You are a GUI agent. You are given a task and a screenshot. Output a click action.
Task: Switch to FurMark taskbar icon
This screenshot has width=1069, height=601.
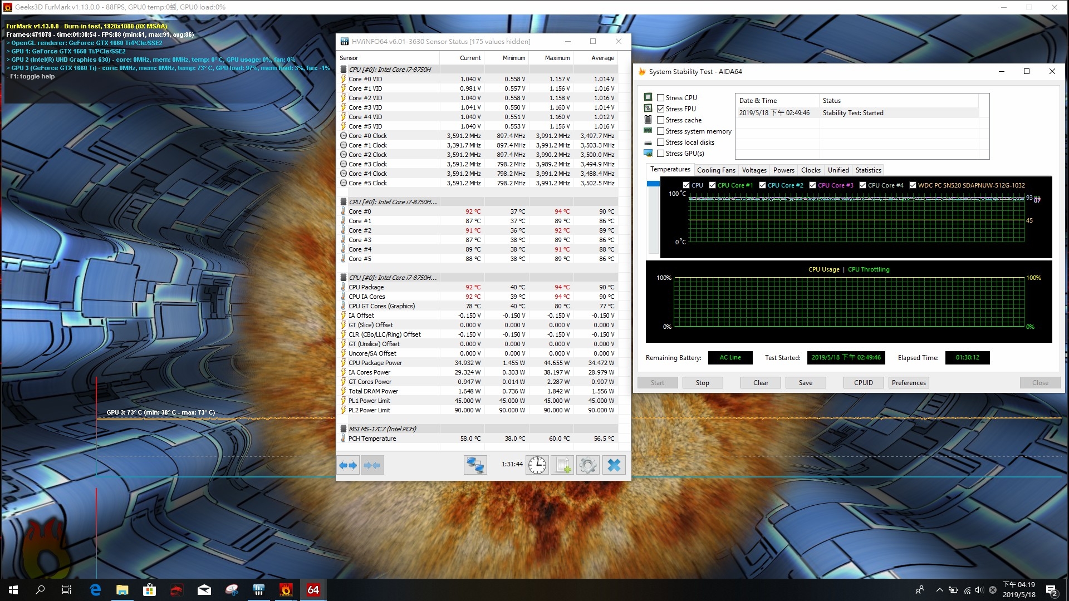286,590
